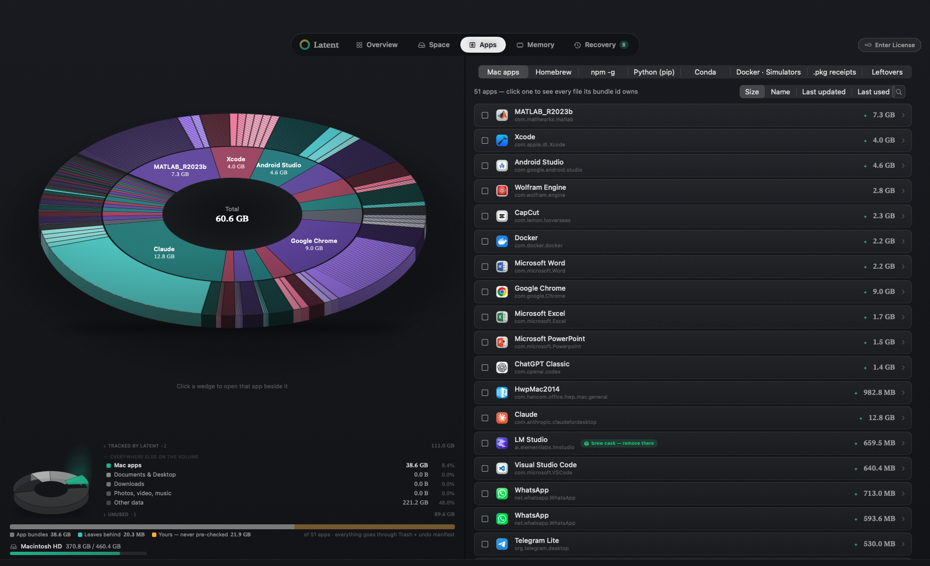Click the LM Studio app icon
930x566 pixels.
pyautogui.click(x=502, y=443)
